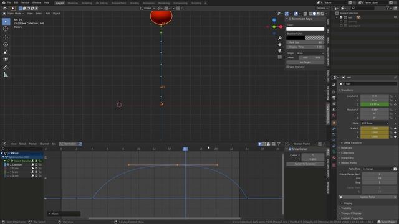The image size is (399, 224).
Task: Select rendered viewport shading mode
Action: pos(322,14)
